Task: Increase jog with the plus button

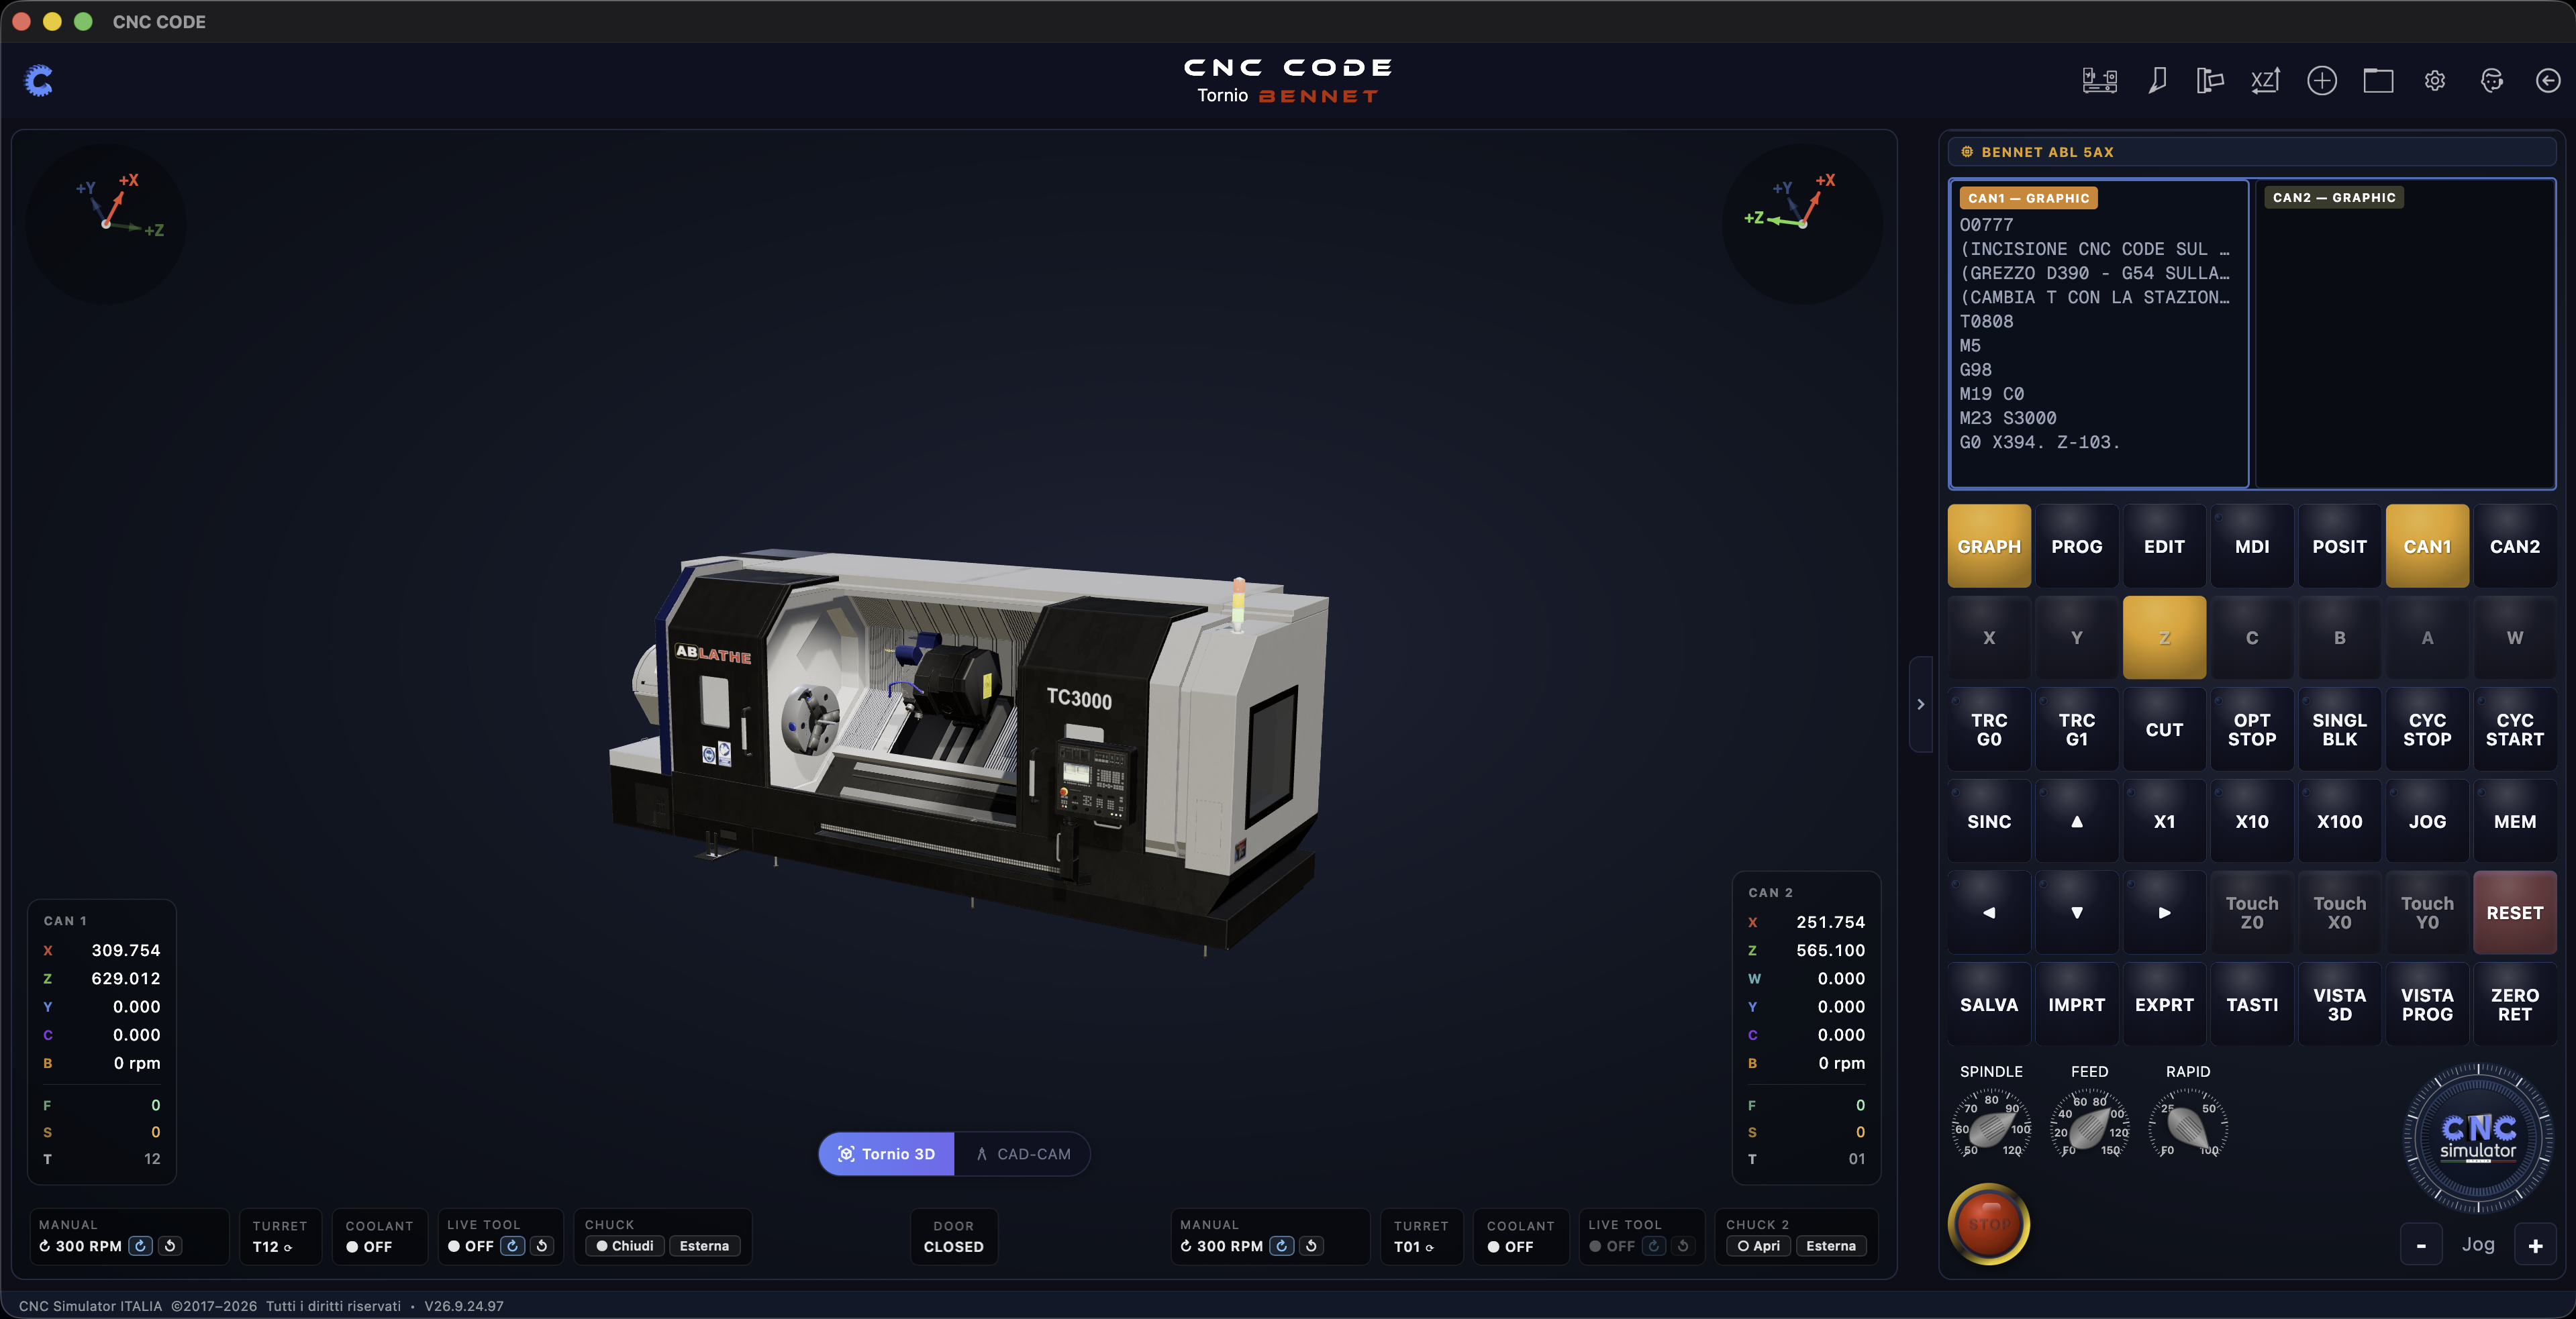Action: click(x=2535, y=1245)
